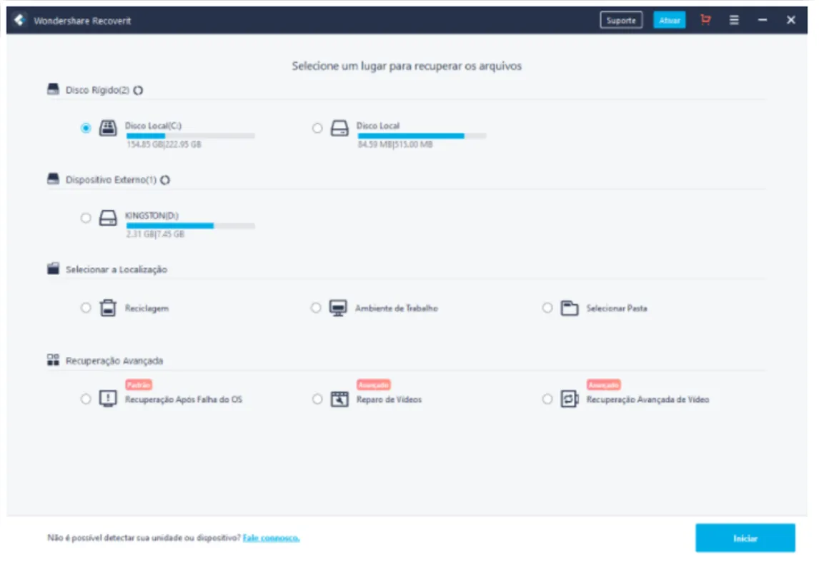Screen dimensions: 819x571
Task: Select the Disco Local(C:) radio button
Action: (x=86, y=128)
